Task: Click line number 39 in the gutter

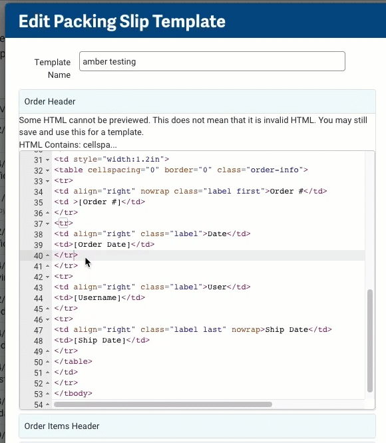Action: click(39, 245)
